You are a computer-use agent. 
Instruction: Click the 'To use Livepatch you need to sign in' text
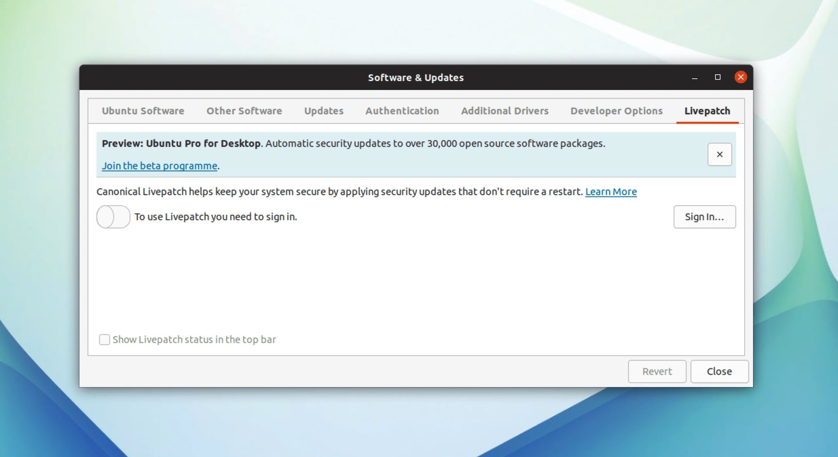point(216,217)
